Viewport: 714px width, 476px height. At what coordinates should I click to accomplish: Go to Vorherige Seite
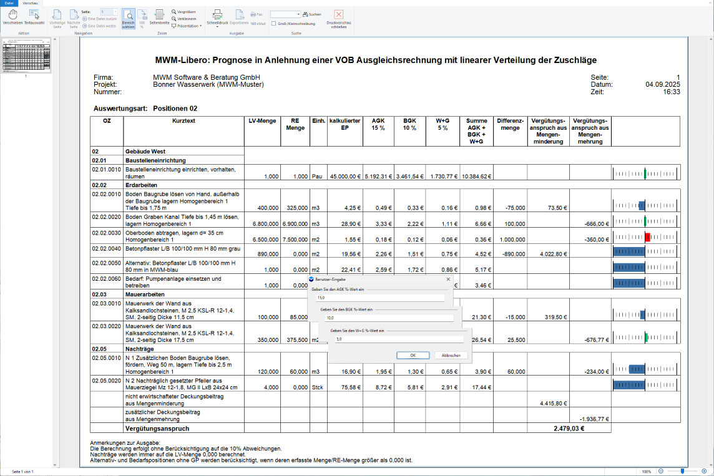57,19
